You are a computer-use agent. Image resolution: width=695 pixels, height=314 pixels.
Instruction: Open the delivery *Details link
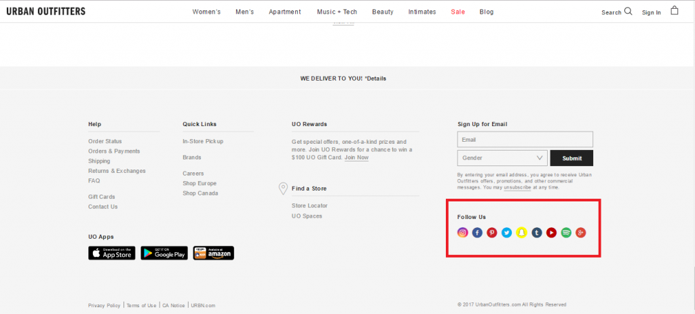click(375, 79)
